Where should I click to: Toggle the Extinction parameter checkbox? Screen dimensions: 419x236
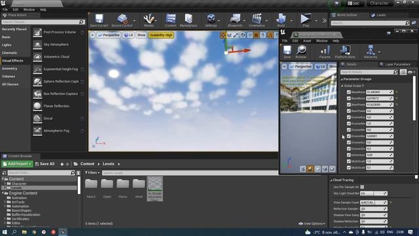(349, 155)
